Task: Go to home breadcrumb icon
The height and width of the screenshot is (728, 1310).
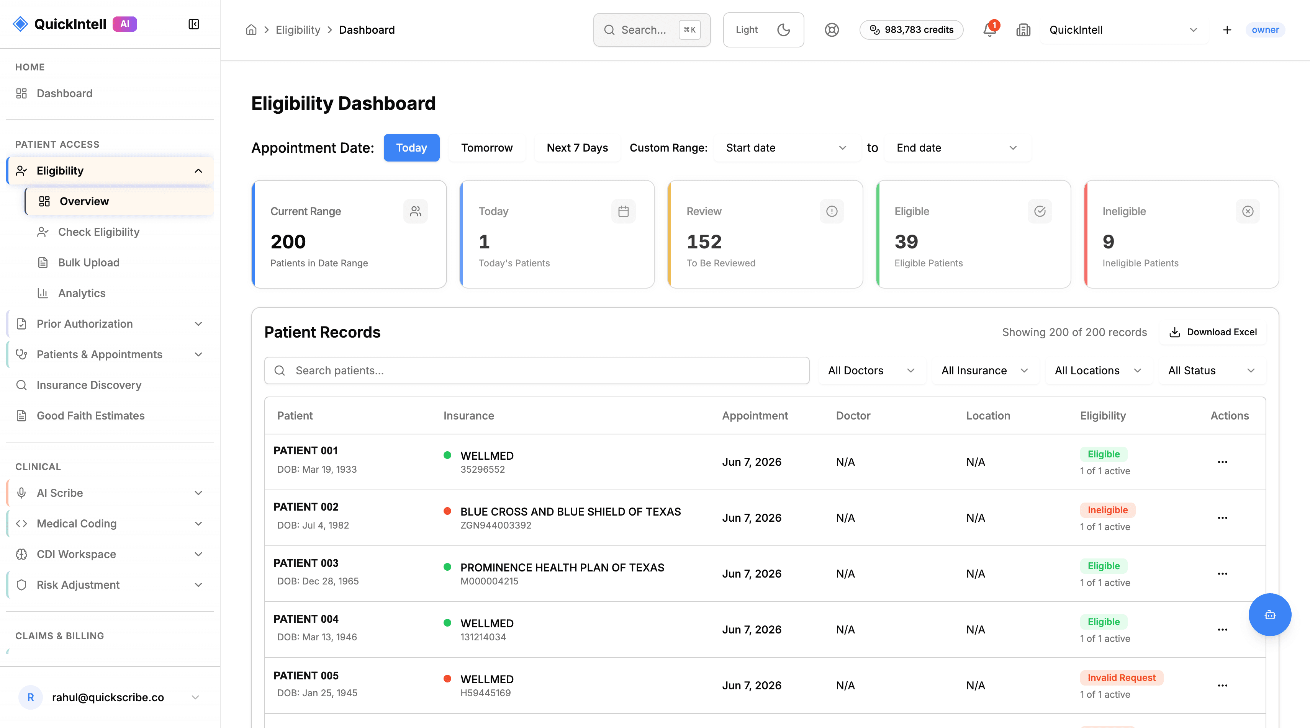Action: (x=251, y=30)
